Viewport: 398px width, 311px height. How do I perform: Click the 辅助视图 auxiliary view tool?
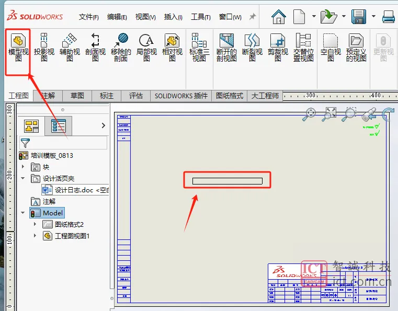tap(70, 48)
